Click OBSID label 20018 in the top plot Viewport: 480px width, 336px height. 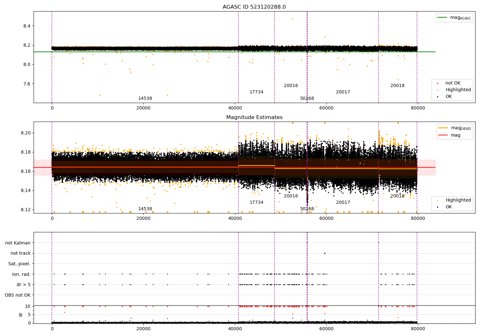coord(397,86)
